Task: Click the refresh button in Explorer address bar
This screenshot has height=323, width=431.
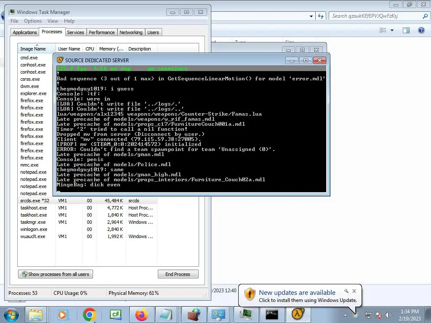Action: [x=320, y=16]
